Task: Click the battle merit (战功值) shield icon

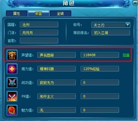Action: click(12, 83)
